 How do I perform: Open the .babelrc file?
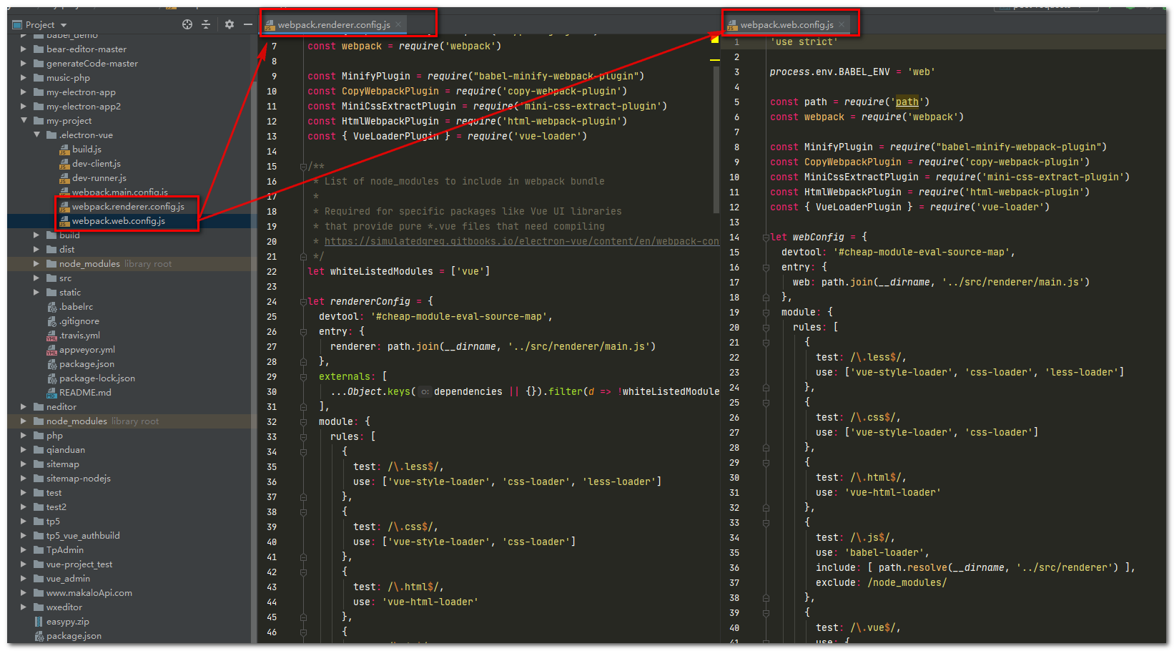[76, 307]
